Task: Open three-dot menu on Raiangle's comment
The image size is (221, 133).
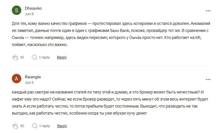Action: click(x=208, y=79)
